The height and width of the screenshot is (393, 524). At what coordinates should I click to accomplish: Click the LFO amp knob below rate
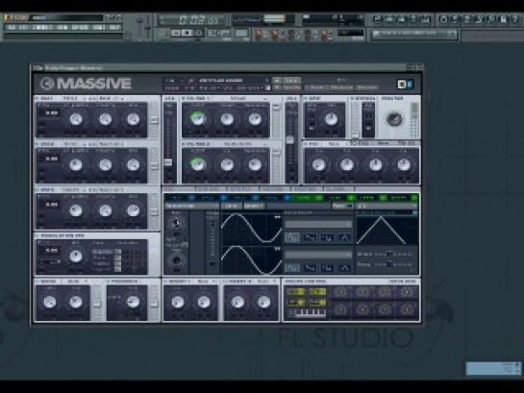pos(176,259)
